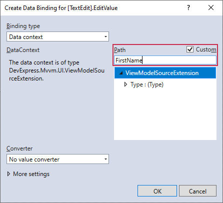Image resolution: width=223 pixels, height=203 pixels.
Task: Focus the Path field containing FirstName
Action: pyautogui.click(x=165, y=60)
